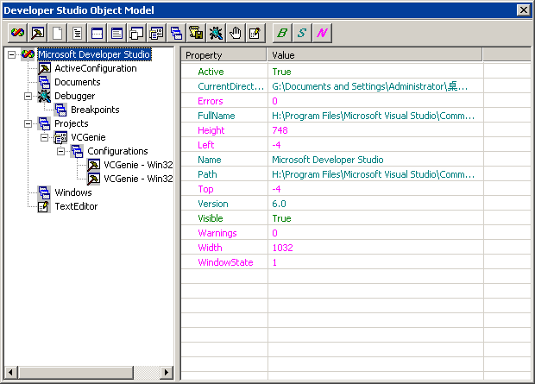The width and height of the screenshot is (535, 384).
Task: Click the root Developer Studio tree icon
Action: pos(28,54)
